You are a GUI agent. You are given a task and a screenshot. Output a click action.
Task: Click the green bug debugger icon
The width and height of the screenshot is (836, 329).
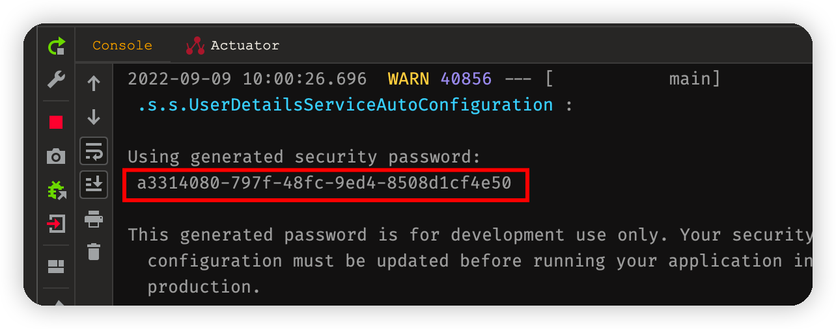pyautogui.click(x=57, y=190)
